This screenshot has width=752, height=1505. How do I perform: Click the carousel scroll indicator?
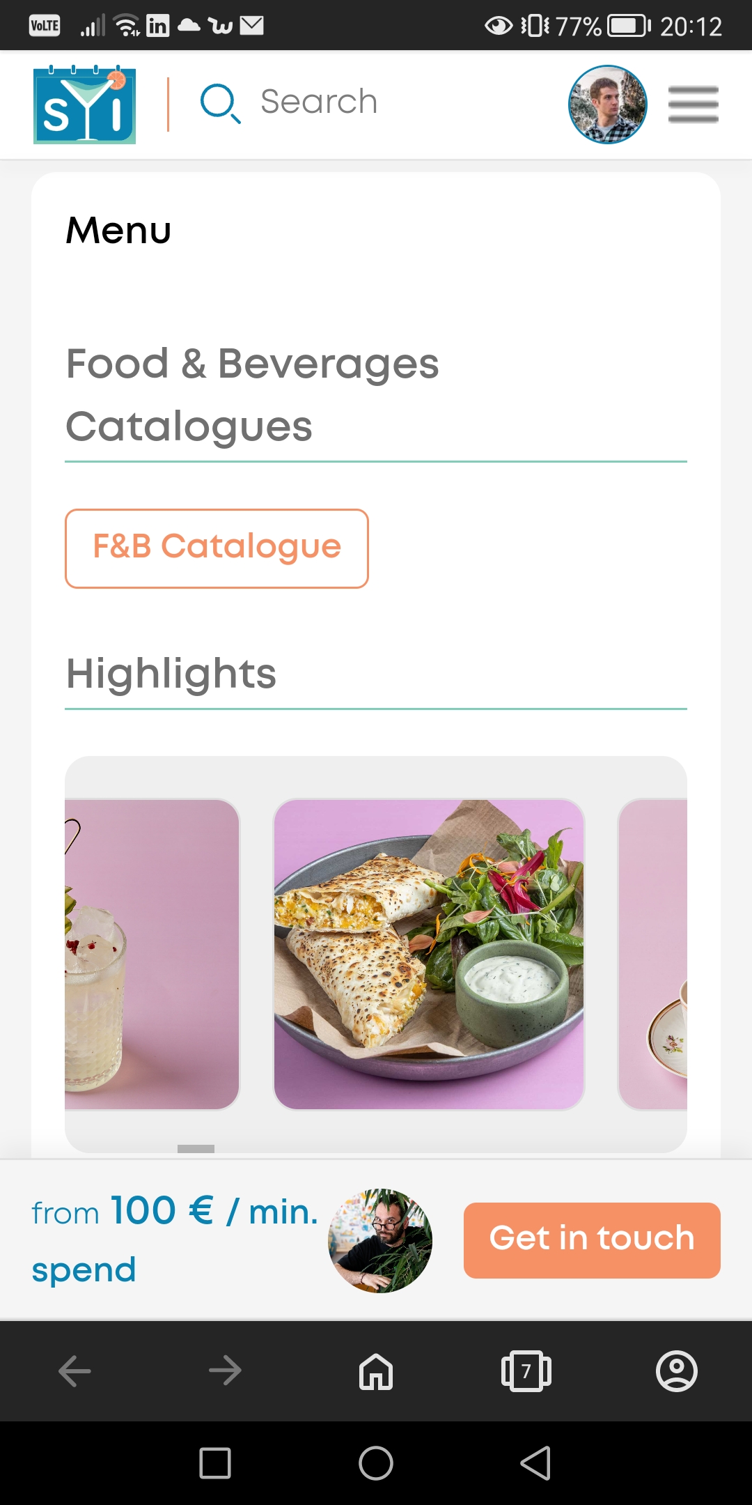point(196,1149)
